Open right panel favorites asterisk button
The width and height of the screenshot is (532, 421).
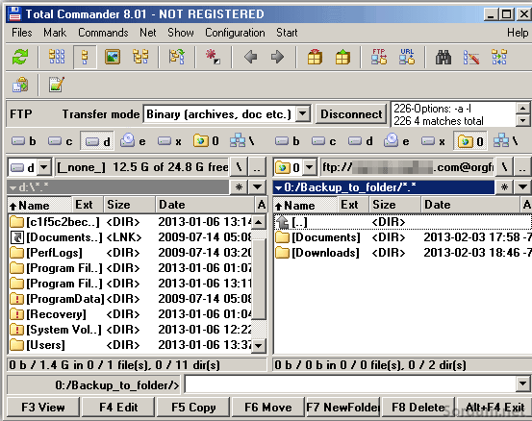pyautogui.click(x=504, y=187)
